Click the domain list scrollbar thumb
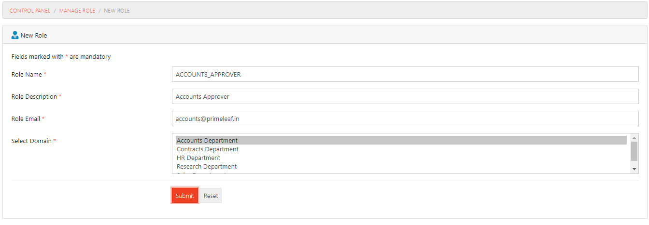 tap(635, 151)
